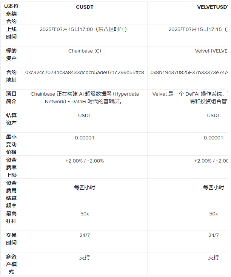Select the Velvet underlying asset cell
The image size is (231, 277).
211,51
